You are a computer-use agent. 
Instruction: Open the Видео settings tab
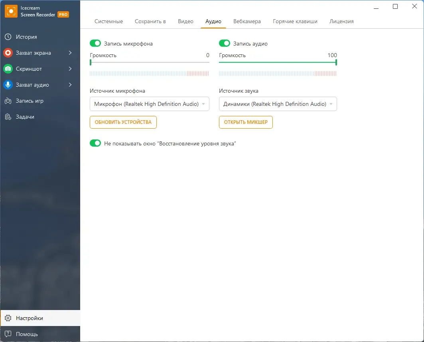tap(185, 22)
